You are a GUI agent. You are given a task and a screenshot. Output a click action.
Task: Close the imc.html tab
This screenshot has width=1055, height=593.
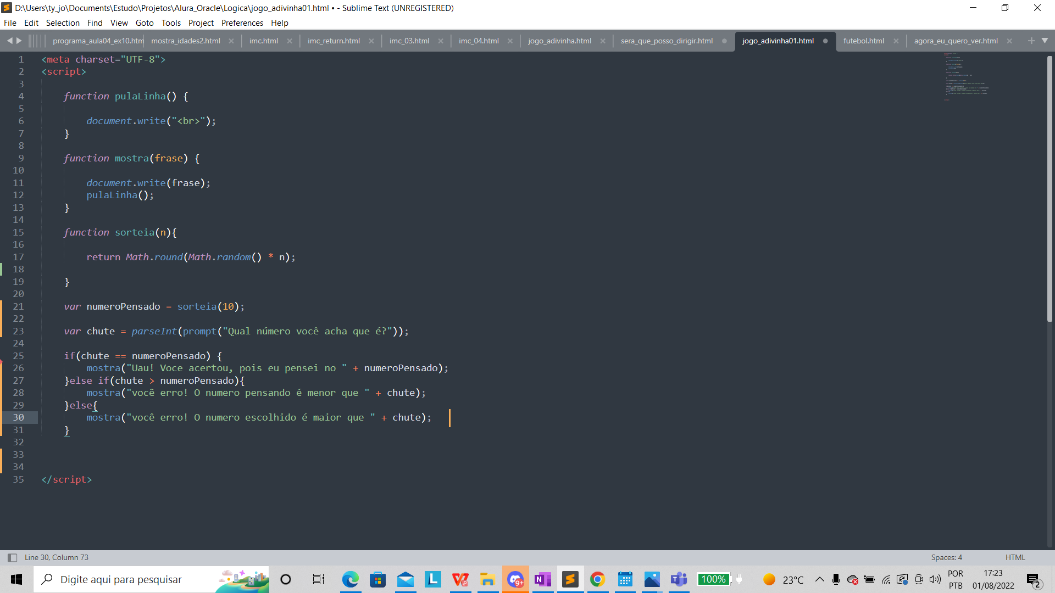(x=290, y=41)
